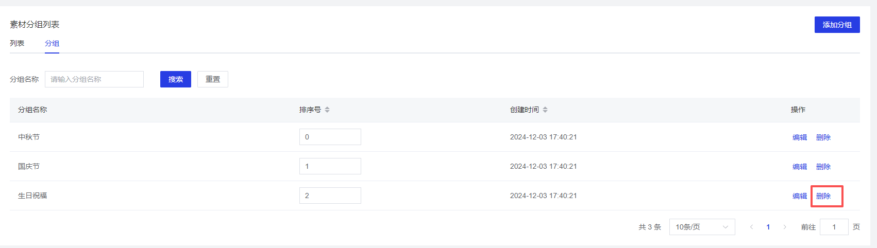Click the sort icon beside 排序号
877x248 pixels.
click(327, 110)
